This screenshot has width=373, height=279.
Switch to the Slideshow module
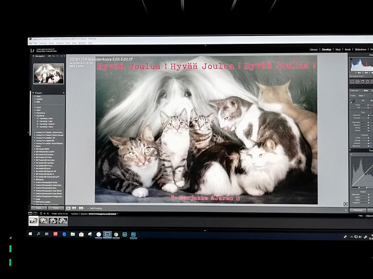(361, 50)
